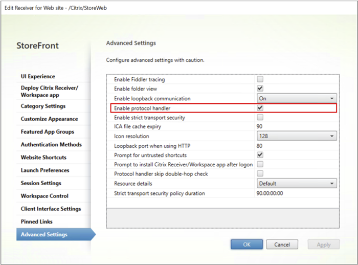Open the Resource details dropdown
This screenshot has width=358, height=265.
click(x=296, y=183)
